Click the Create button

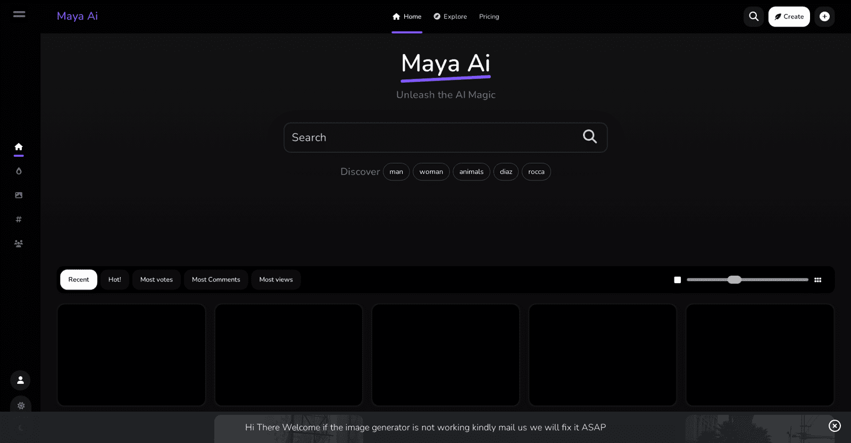click(789, 16)
